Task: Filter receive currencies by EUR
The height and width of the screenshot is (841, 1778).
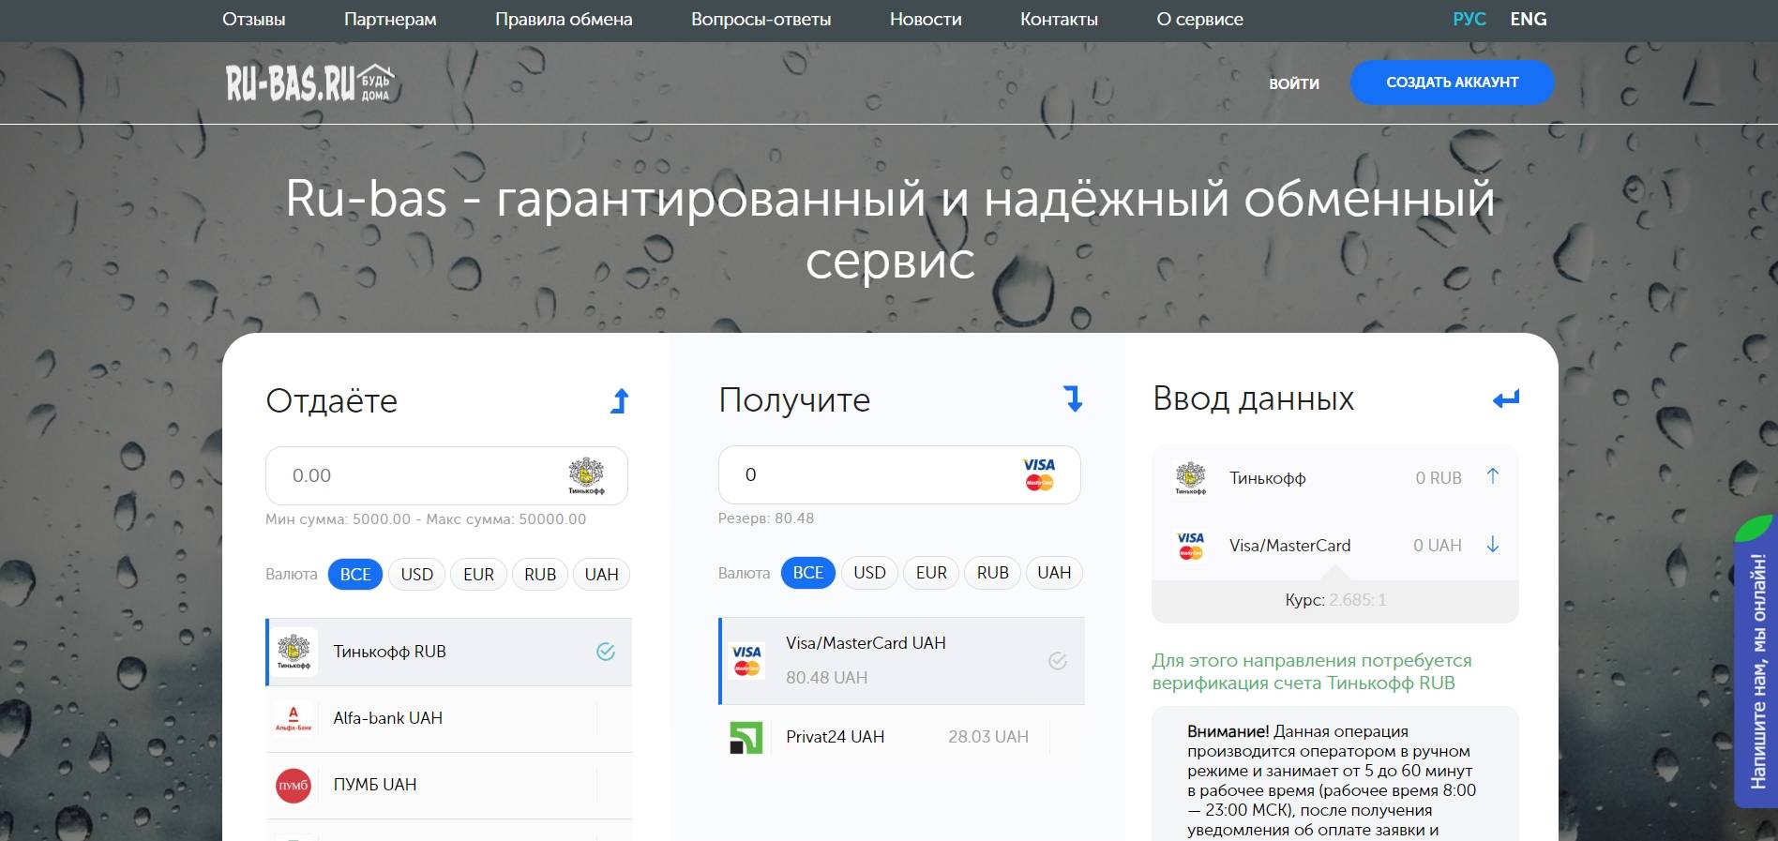Action: click(x=931, y=573)
